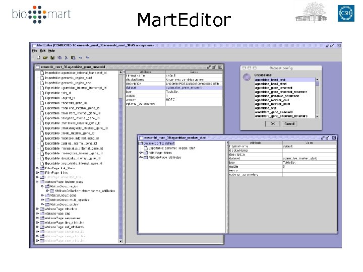Open the Help menu

51,51
